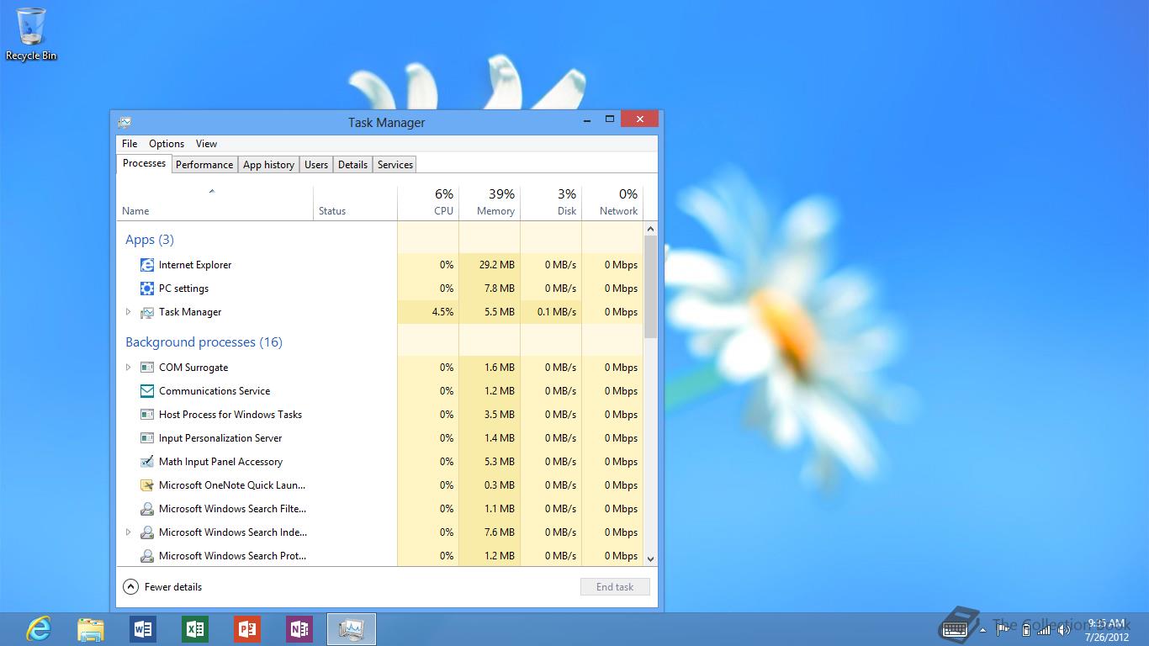Expand the Microsoft Windows Search Indexer group
This screenshot has width=1149, height=646.
click(x=129, y=532)
